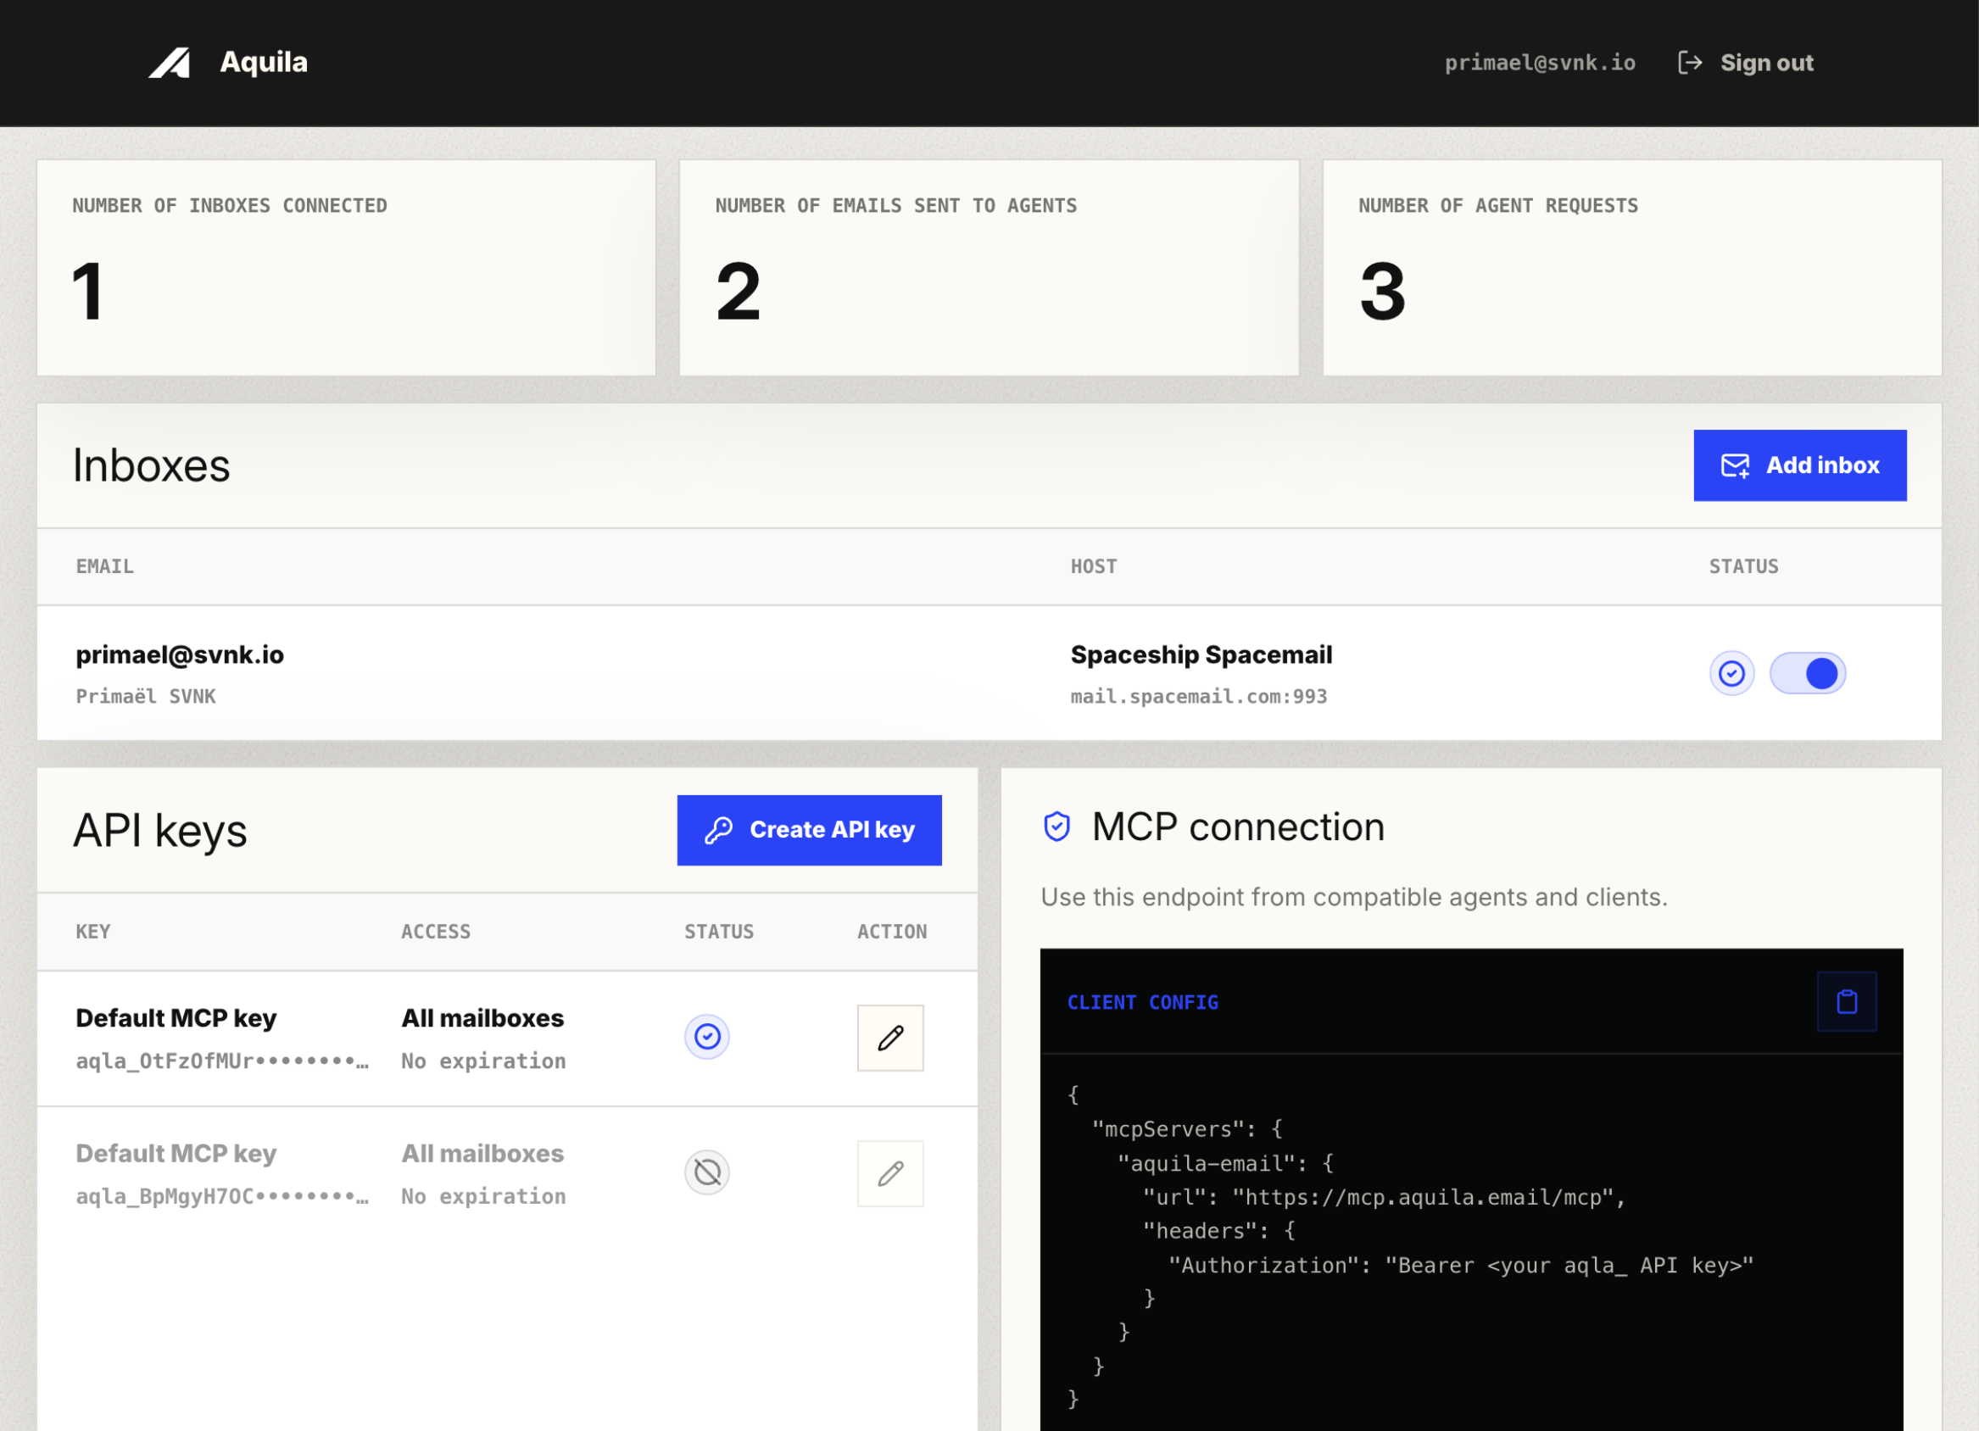Click the ACTION column header in API keys
The height and width of the screenshot is (1431, 1979).
tap(892, 931)
